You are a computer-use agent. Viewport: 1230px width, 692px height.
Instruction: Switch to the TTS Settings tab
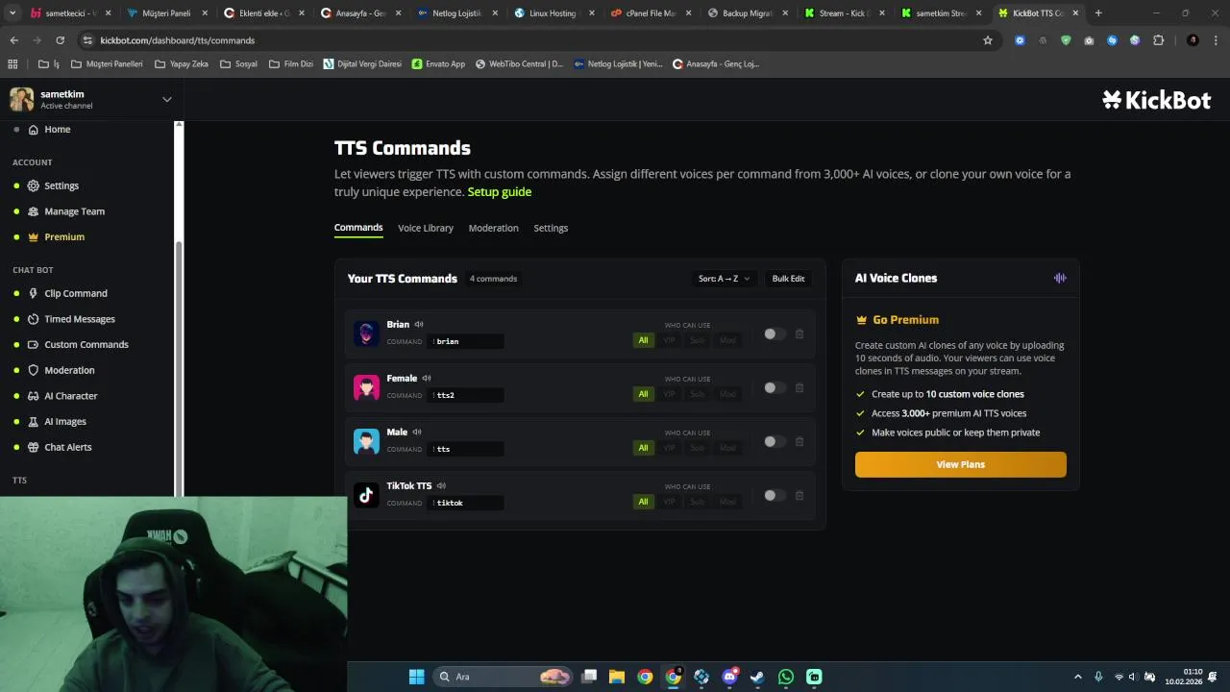point(551,228)
